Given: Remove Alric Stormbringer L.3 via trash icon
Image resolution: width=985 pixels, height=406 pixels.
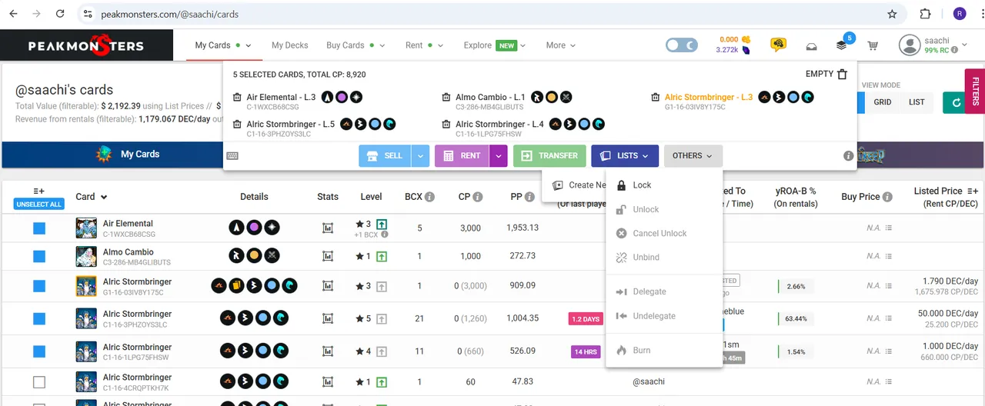Looking at the screenshot, I should pos(656,98).
